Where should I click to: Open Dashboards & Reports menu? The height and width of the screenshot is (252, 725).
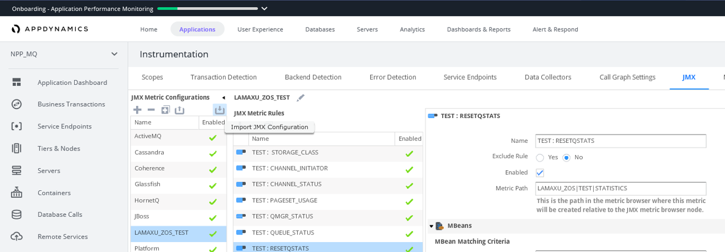point(479,29)
